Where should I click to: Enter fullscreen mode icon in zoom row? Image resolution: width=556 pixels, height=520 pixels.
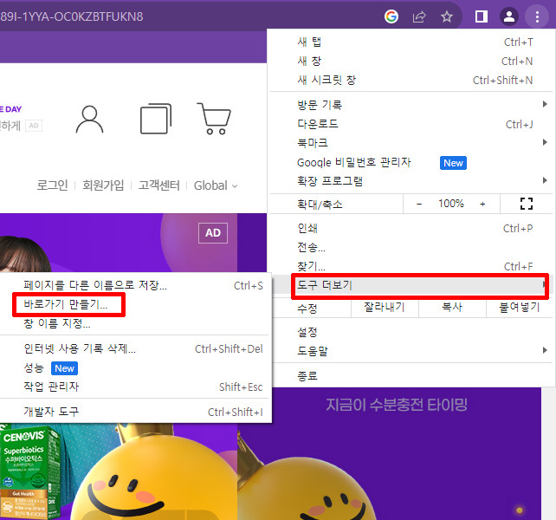point(527,204)
